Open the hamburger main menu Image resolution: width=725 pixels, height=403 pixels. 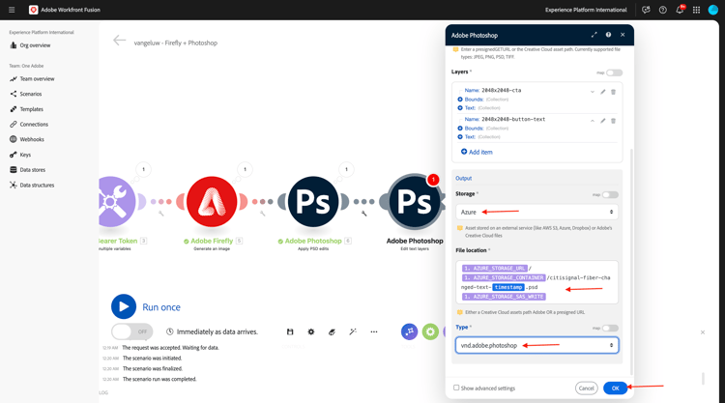[x=12, y=10]
